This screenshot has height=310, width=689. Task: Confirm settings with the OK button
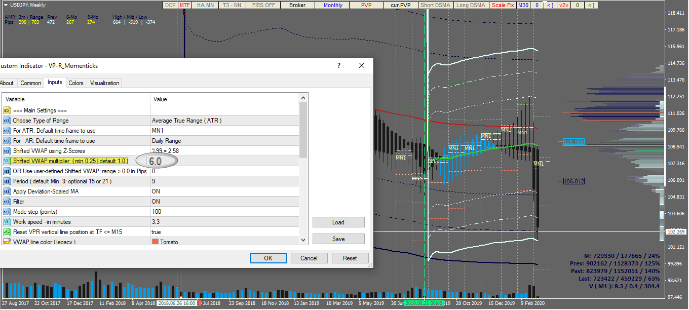pyautogui.click(x=268, y=258)
